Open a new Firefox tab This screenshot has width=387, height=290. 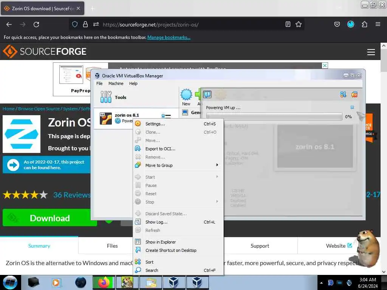(92, 8)
